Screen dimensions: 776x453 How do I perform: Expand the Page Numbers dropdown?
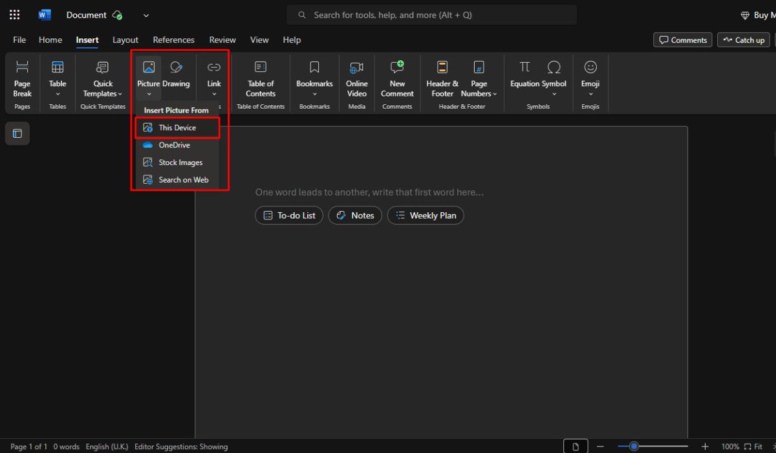[x=479, y=78]
